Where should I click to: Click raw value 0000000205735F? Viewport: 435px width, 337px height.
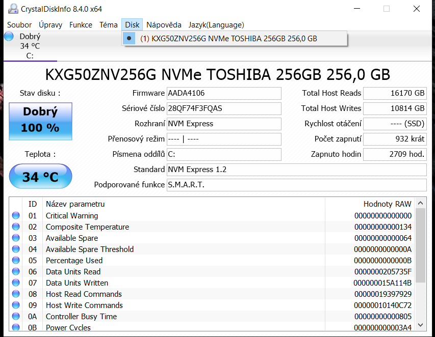point(383,272)
